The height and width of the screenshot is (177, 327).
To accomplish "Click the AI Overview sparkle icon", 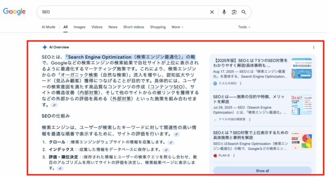I will point(45,47).
